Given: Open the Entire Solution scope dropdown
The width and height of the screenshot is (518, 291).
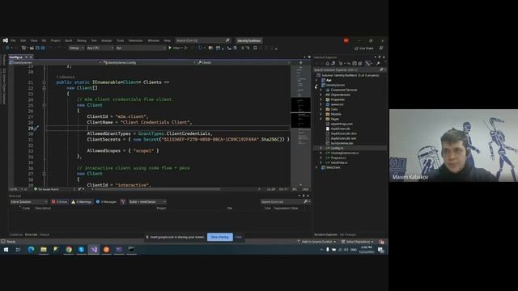Looking at the screenshot, I should coord(29,201).
